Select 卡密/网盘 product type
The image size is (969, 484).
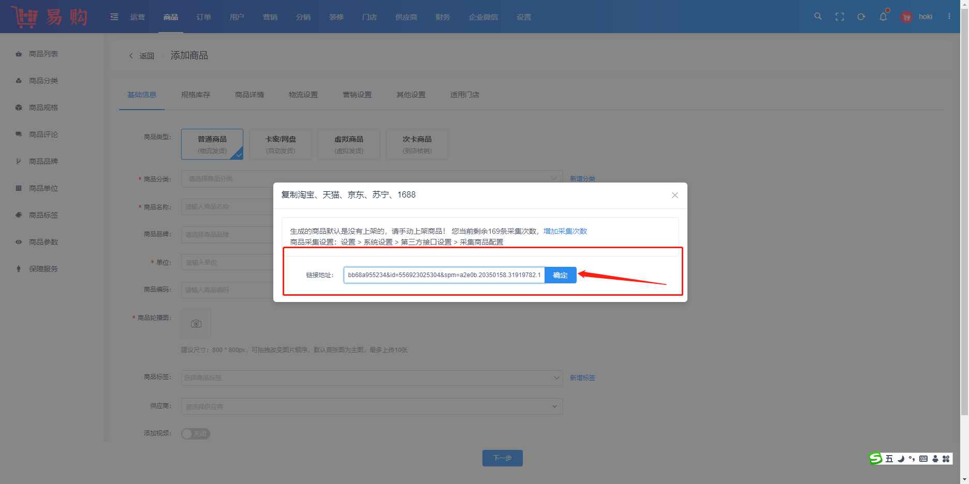[x=281, y=144]
